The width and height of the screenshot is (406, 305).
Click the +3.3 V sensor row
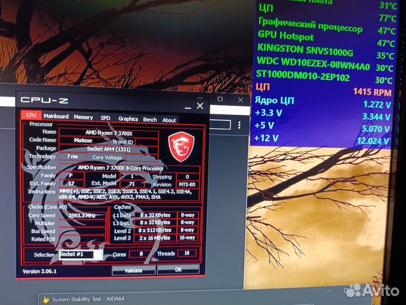tap(322, 115)
